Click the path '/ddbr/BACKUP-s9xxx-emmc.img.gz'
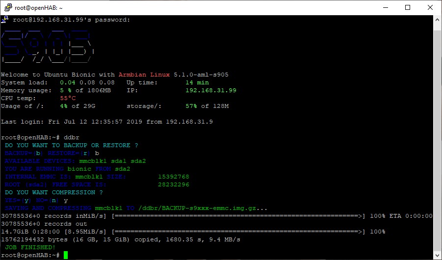Screen dimensions: 442x260 [197, 208]
